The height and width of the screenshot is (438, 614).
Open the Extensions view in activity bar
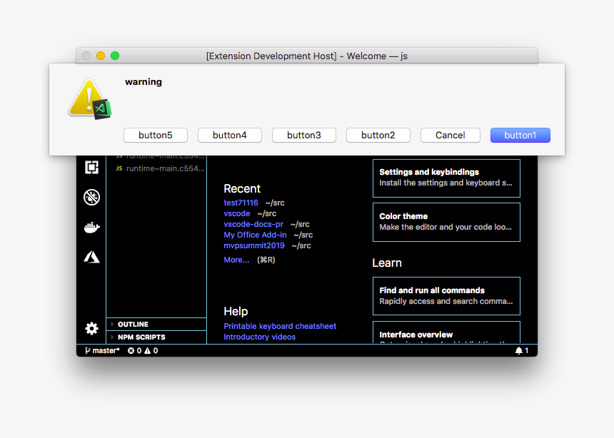(x=91, y=167)
